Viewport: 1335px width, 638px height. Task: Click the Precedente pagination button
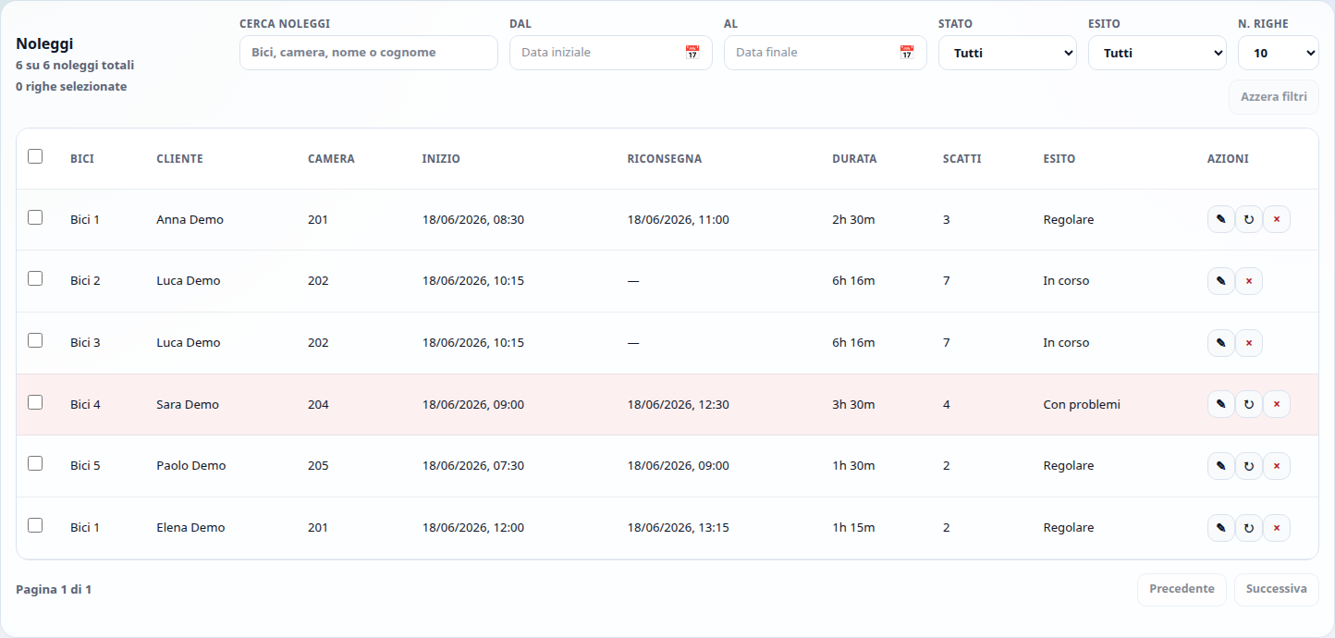click(x=1182, y=589)
